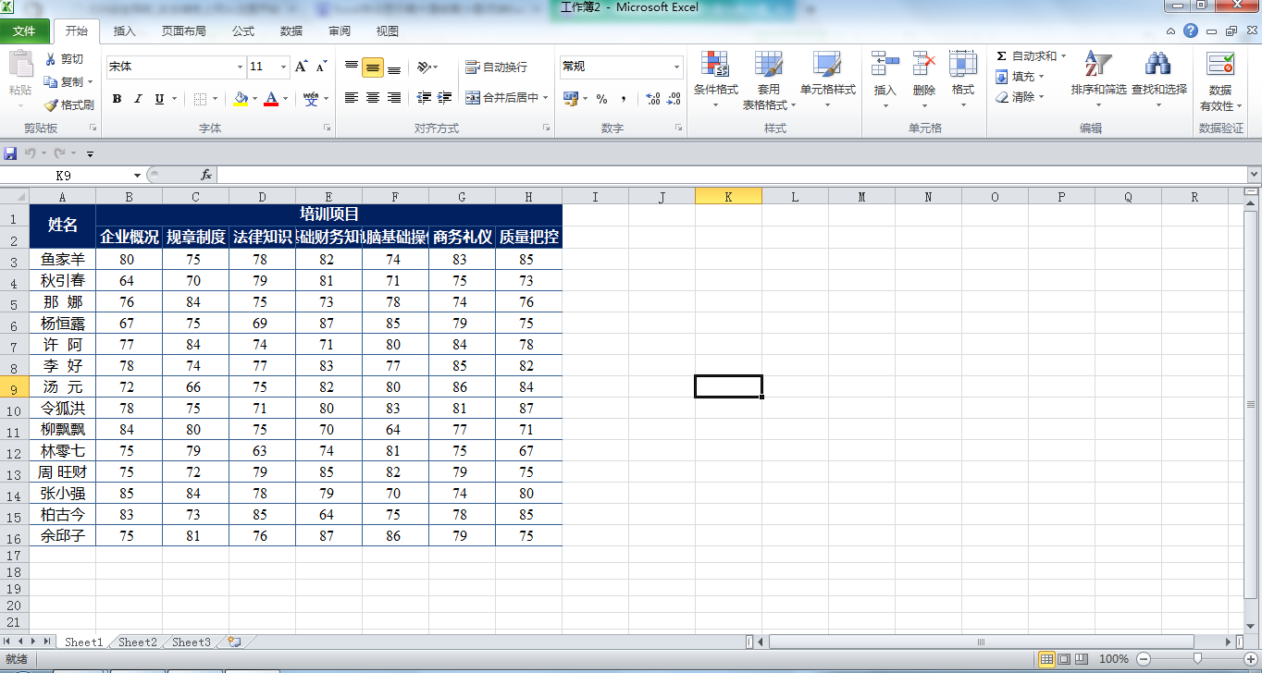Decrease indent in alignment group
The image size is (1262, 673).
point(425,97)
